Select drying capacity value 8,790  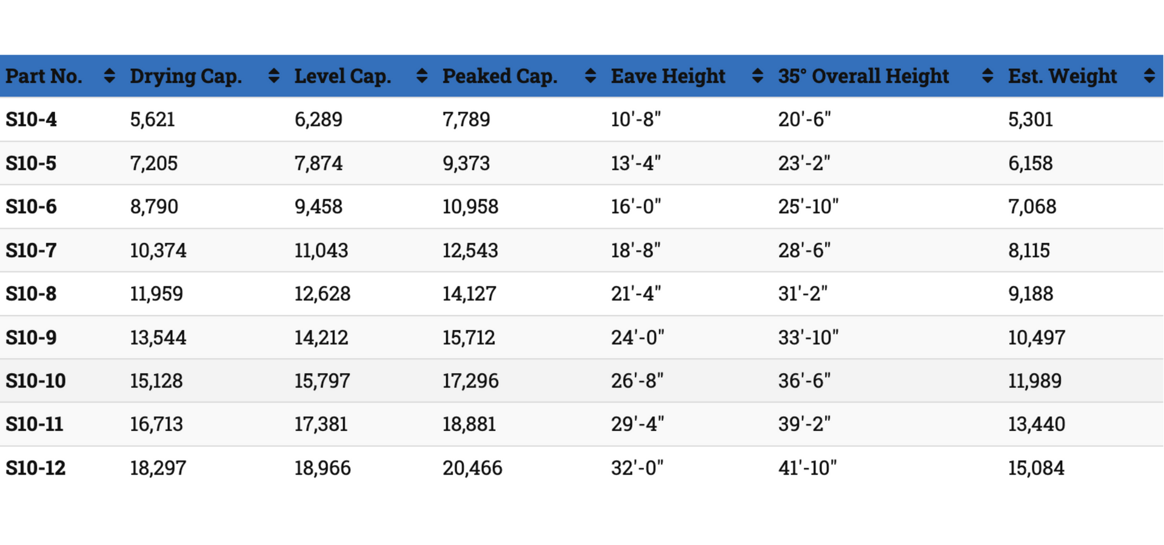point(154,206)
